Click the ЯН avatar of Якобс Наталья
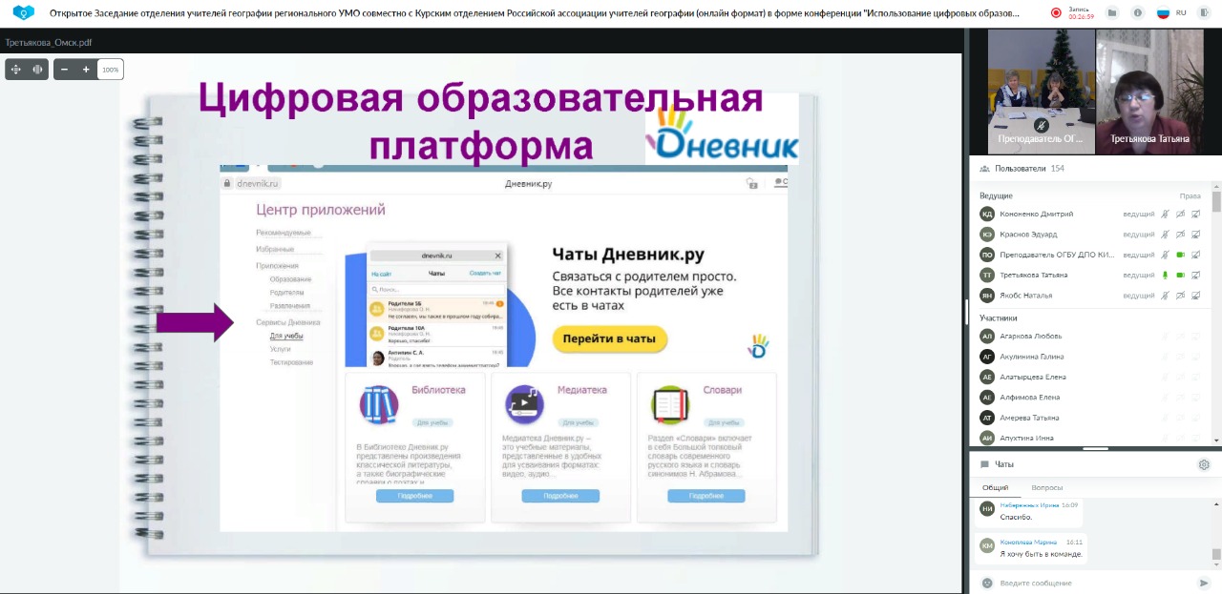 click(x=987, y=296)
